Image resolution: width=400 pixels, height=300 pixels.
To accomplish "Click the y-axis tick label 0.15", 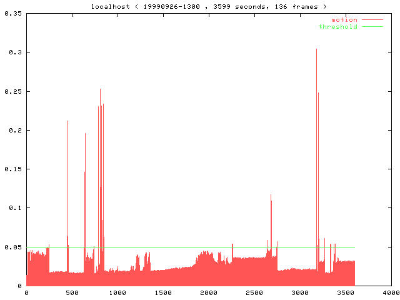I will [x=12, y=169].
